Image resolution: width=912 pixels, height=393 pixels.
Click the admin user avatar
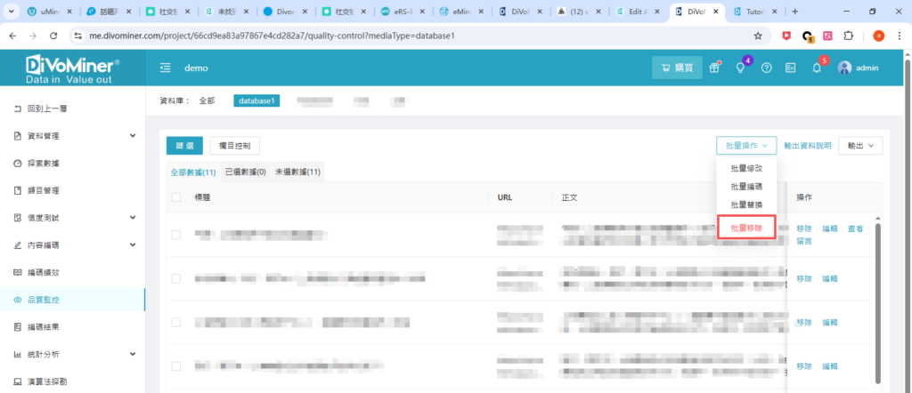[x=844, y=68]
